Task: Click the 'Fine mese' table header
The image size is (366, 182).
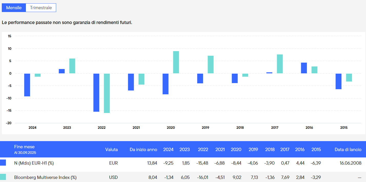Action: 24,147
